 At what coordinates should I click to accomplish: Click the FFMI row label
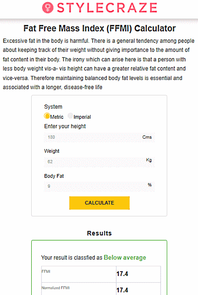(x=46, y=271)
